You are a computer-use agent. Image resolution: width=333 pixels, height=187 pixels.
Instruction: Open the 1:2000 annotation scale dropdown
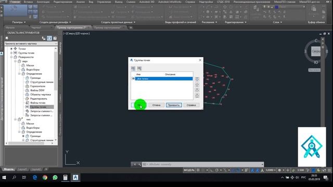point(271,170)
